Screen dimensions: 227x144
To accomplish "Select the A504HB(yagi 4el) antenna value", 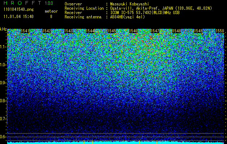I will 127,17.
